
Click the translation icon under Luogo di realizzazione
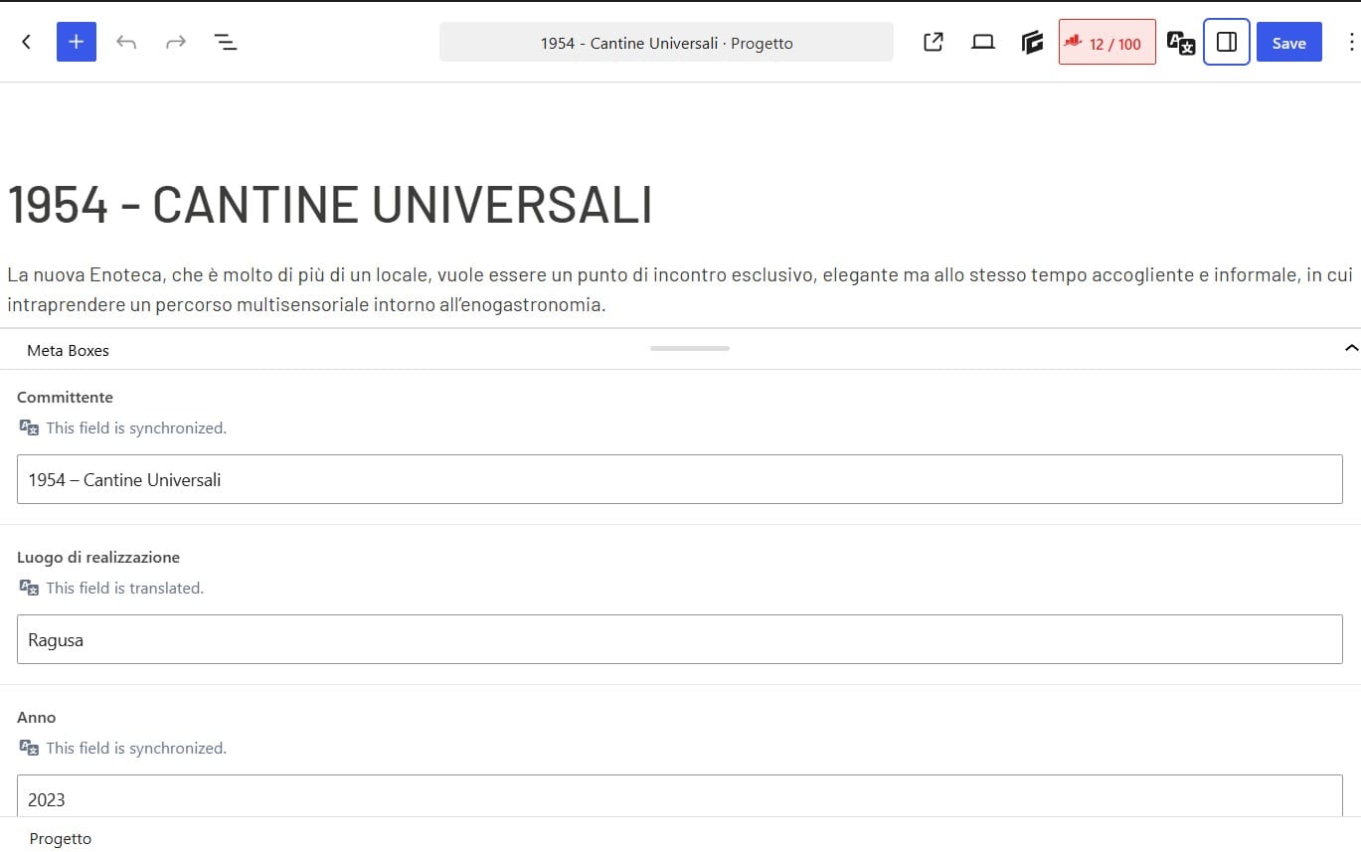29,588
